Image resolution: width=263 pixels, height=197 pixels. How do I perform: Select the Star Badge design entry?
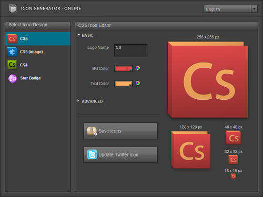click(38, 78)
